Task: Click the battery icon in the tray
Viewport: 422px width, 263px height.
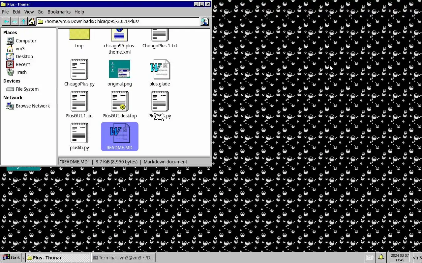Action: pos(370,257)
